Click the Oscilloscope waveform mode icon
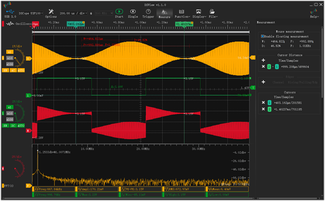325x201 pixels. click(x=10, y=24)
